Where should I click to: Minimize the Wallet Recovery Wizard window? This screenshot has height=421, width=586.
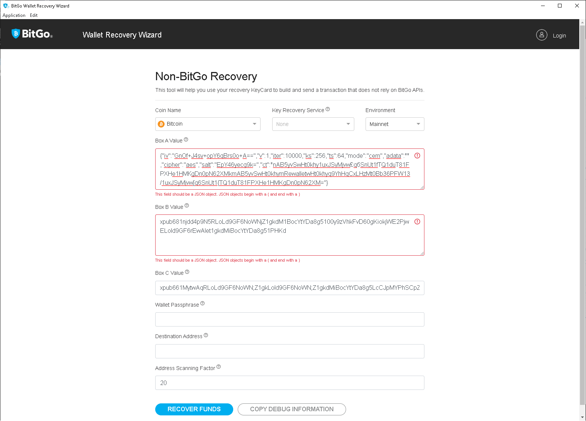[543, 6]
